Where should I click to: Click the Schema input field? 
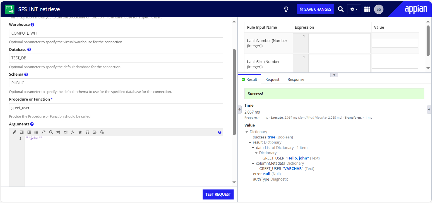pos(116,83)
